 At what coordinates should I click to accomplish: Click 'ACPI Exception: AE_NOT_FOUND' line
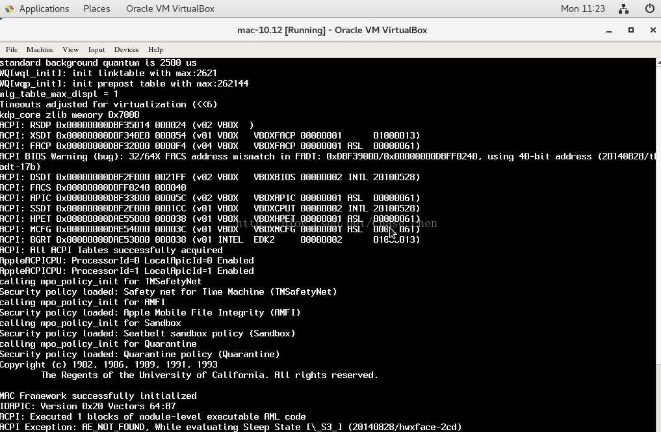(231, 427)
